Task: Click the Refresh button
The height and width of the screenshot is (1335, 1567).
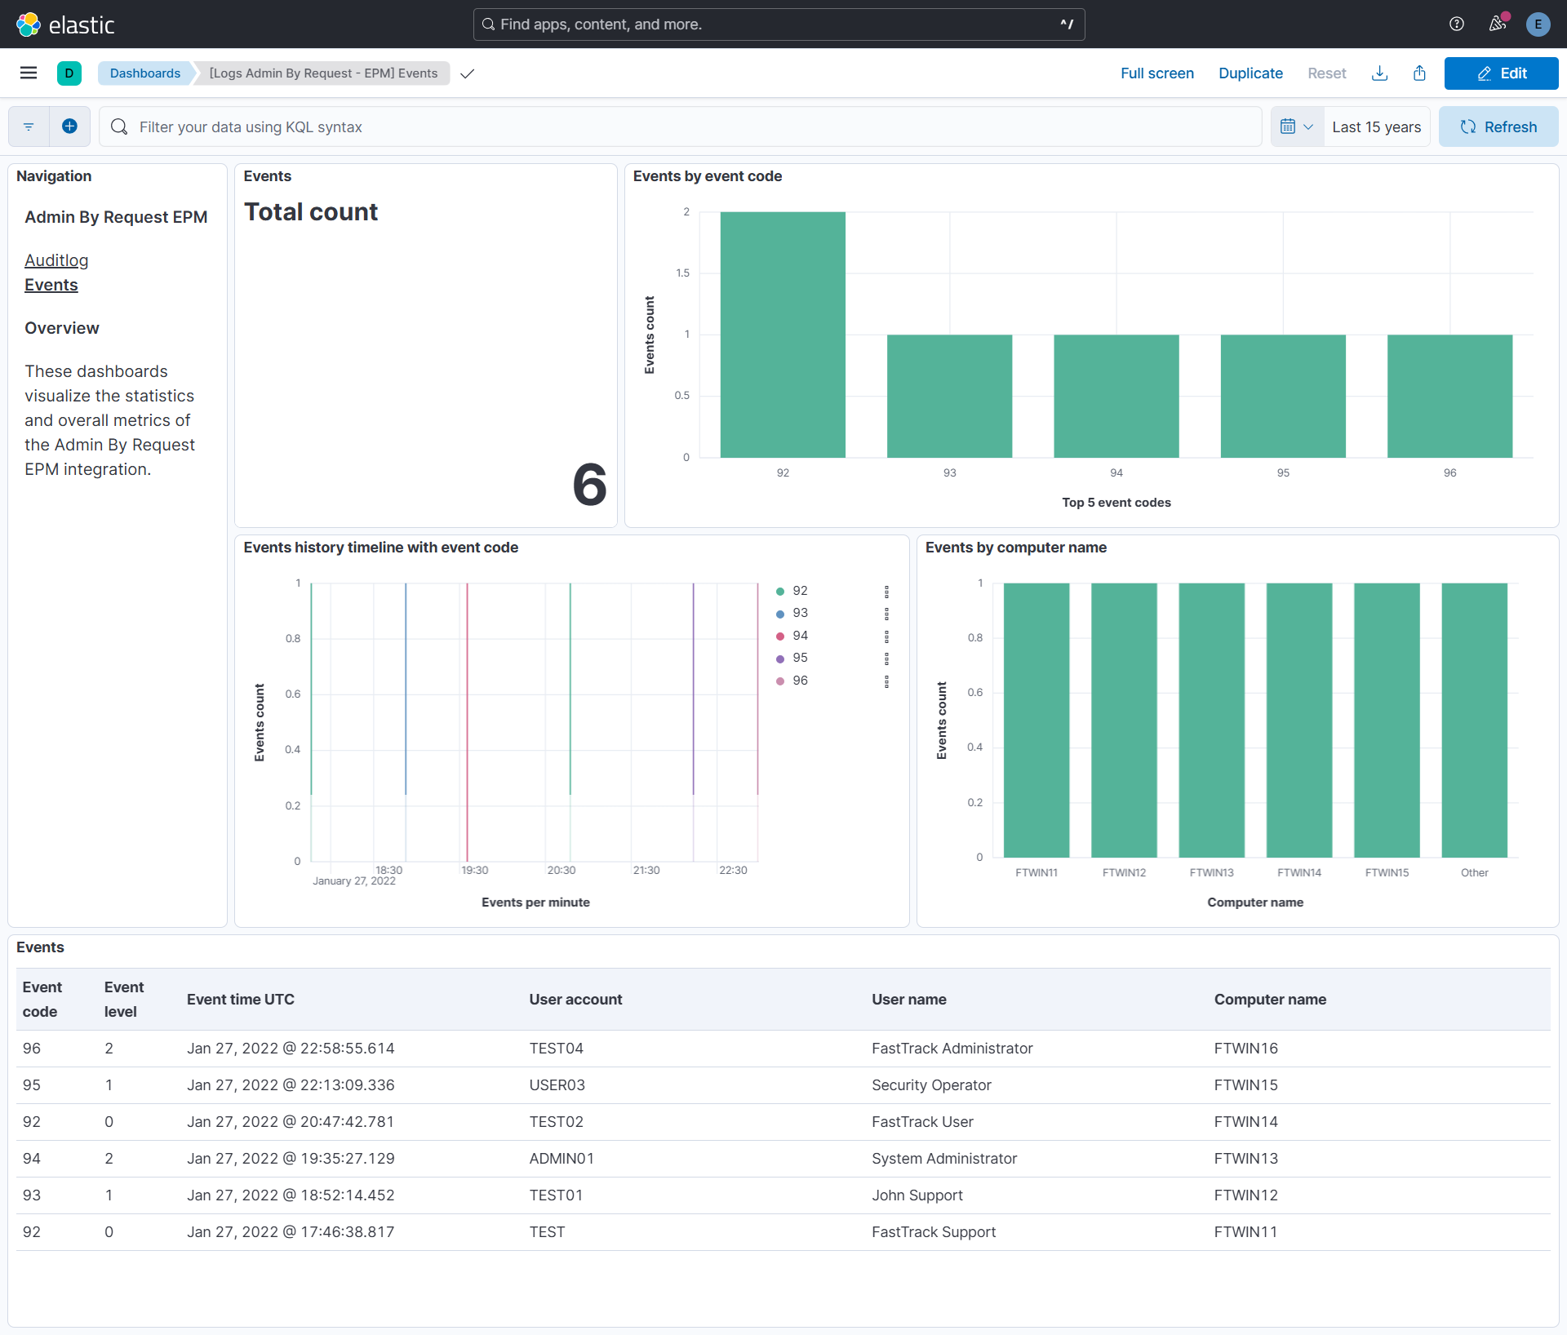Action: pyautogui.click(x=1498, y=126)
